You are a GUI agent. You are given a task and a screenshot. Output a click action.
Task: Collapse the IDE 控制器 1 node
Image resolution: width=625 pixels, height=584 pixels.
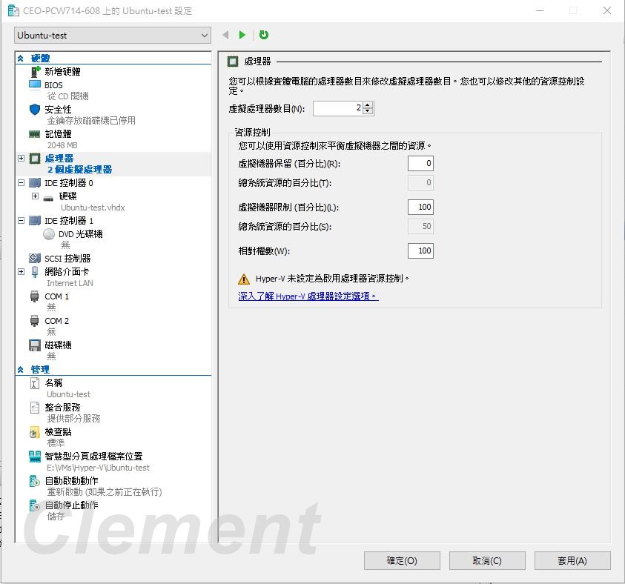coord(21,221)
